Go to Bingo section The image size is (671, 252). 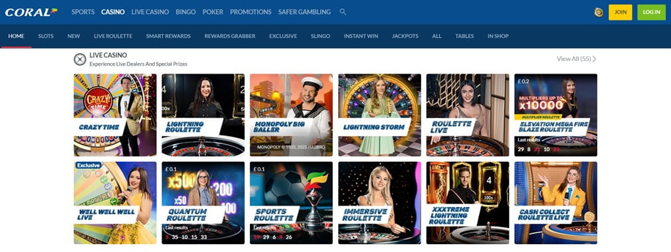click(x=186, y=12)
